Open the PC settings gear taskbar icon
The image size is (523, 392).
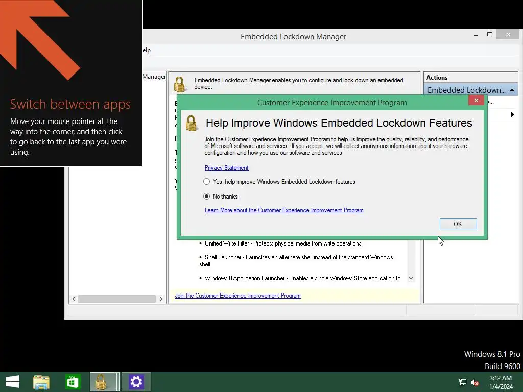[x=136, y=382]
